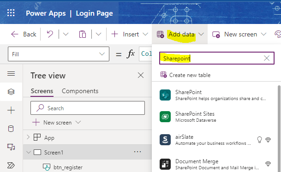281x172 pixels.
Task: Clear the Sharepoint search text
Action: 267,58
